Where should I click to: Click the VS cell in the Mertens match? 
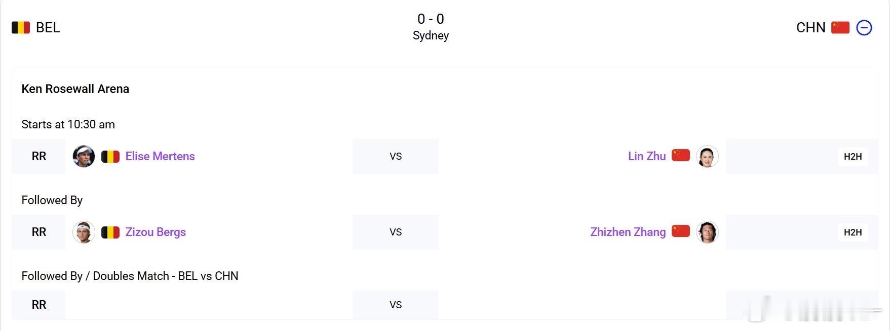point(396,156)
